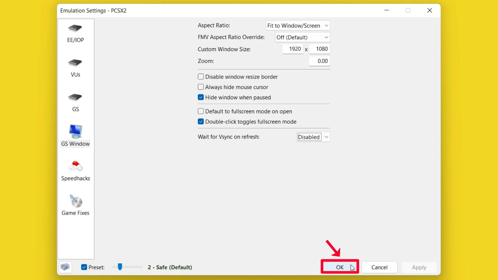Screen dimensions: 498x280
Task: Enable Default to fullscreen mode on open
Action: 201,111
